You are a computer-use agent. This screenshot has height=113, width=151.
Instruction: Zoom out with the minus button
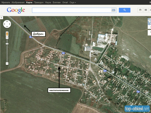pos(7,64)
